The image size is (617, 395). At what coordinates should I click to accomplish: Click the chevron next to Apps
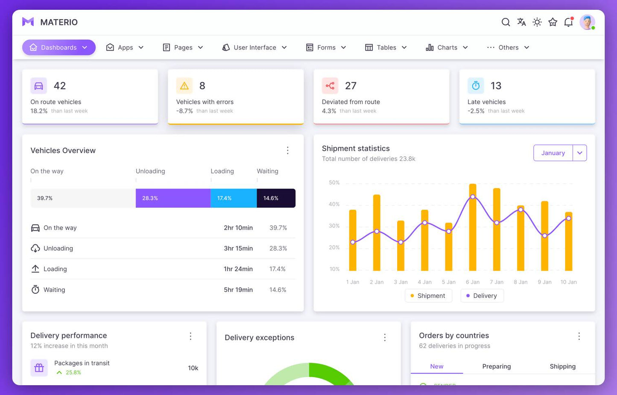(x=141, y=47)
